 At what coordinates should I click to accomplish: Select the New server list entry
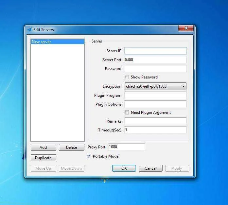pos(58,42)
